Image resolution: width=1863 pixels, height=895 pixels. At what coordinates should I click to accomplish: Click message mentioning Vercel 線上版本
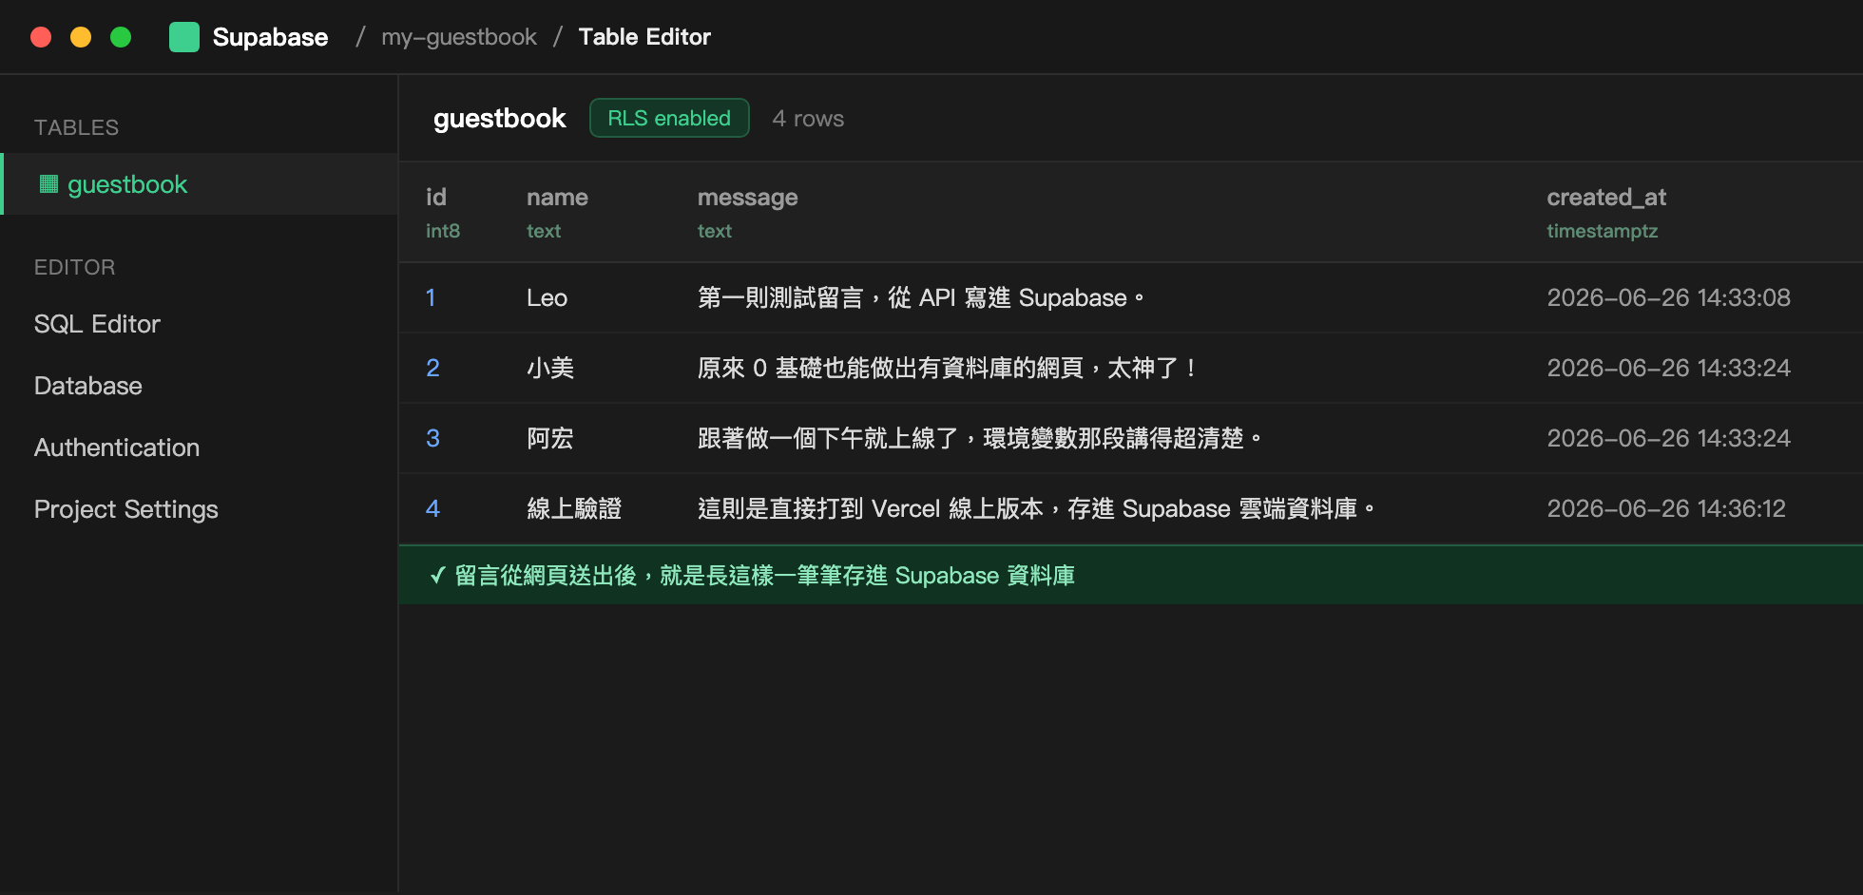[x=1037, y=508]
